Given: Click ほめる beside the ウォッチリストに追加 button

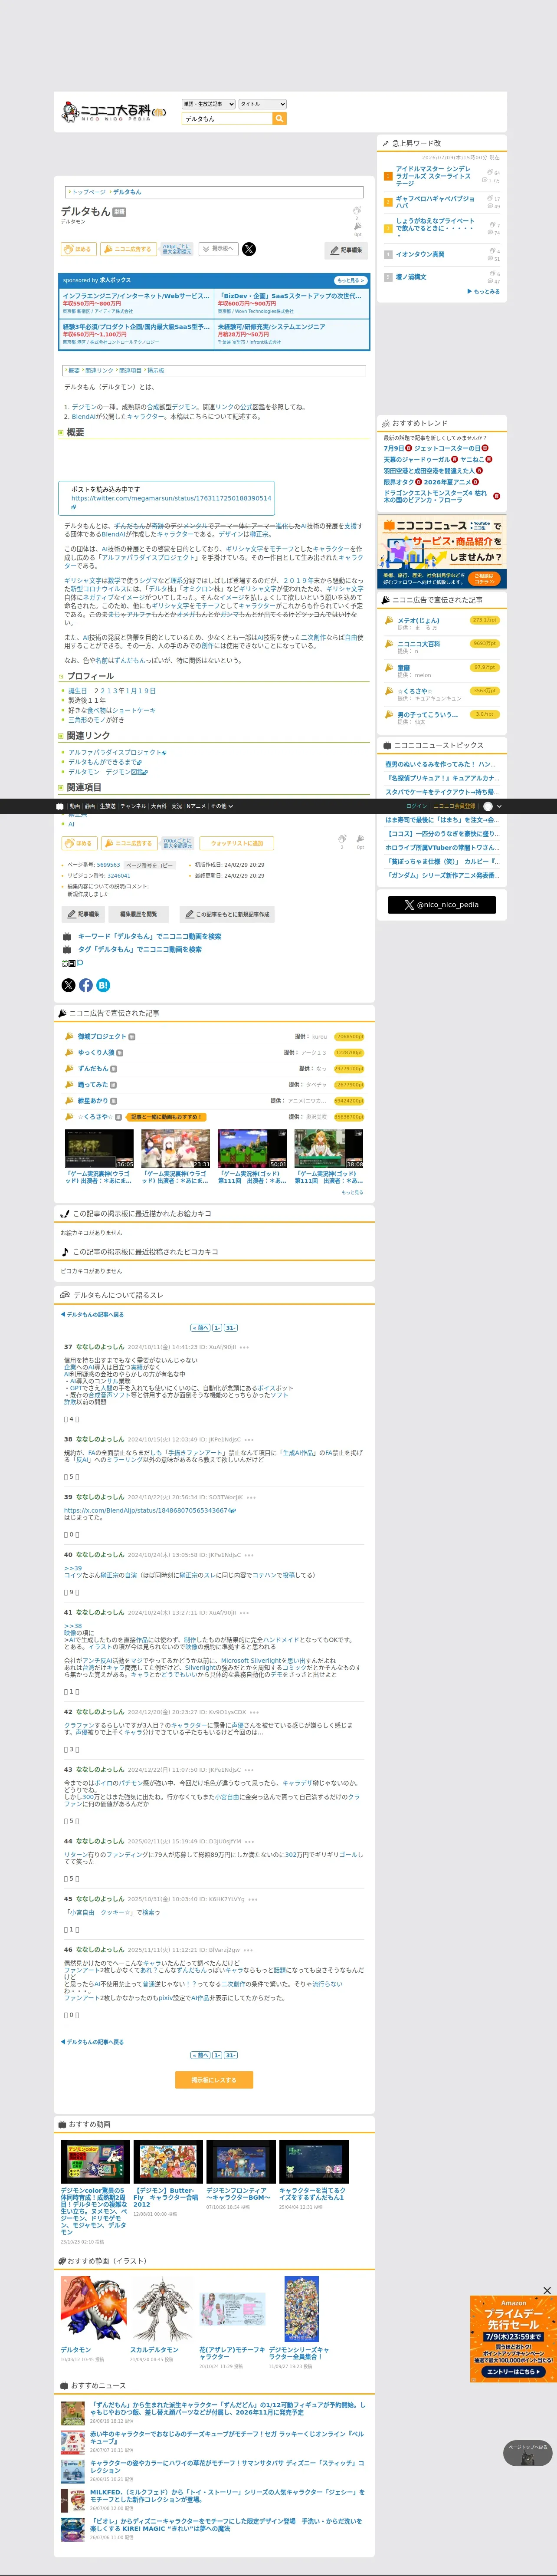Looking at the screenshot, I should click(79, 843).
